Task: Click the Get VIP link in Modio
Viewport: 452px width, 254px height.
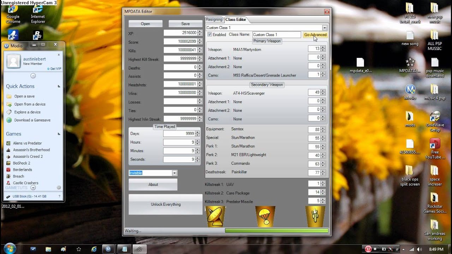Action: pyautogui.click(x=55, y=69)
